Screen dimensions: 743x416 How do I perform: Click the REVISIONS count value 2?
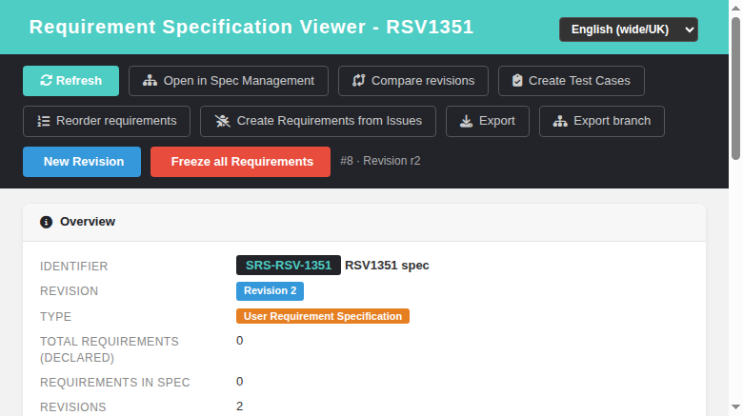pyautogui.click(x=240, y=406)
